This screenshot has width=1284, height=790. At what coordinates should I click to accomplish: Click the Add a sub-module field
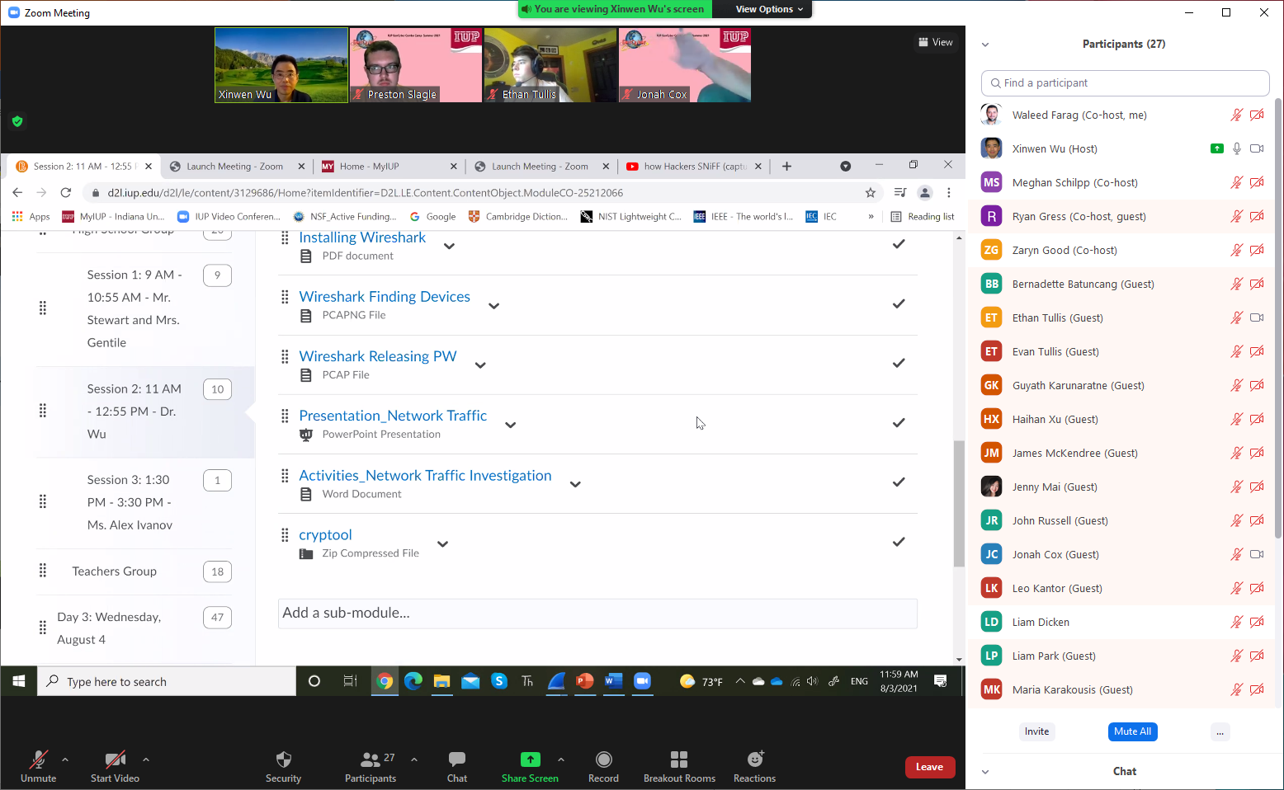(x=597, y=613)
